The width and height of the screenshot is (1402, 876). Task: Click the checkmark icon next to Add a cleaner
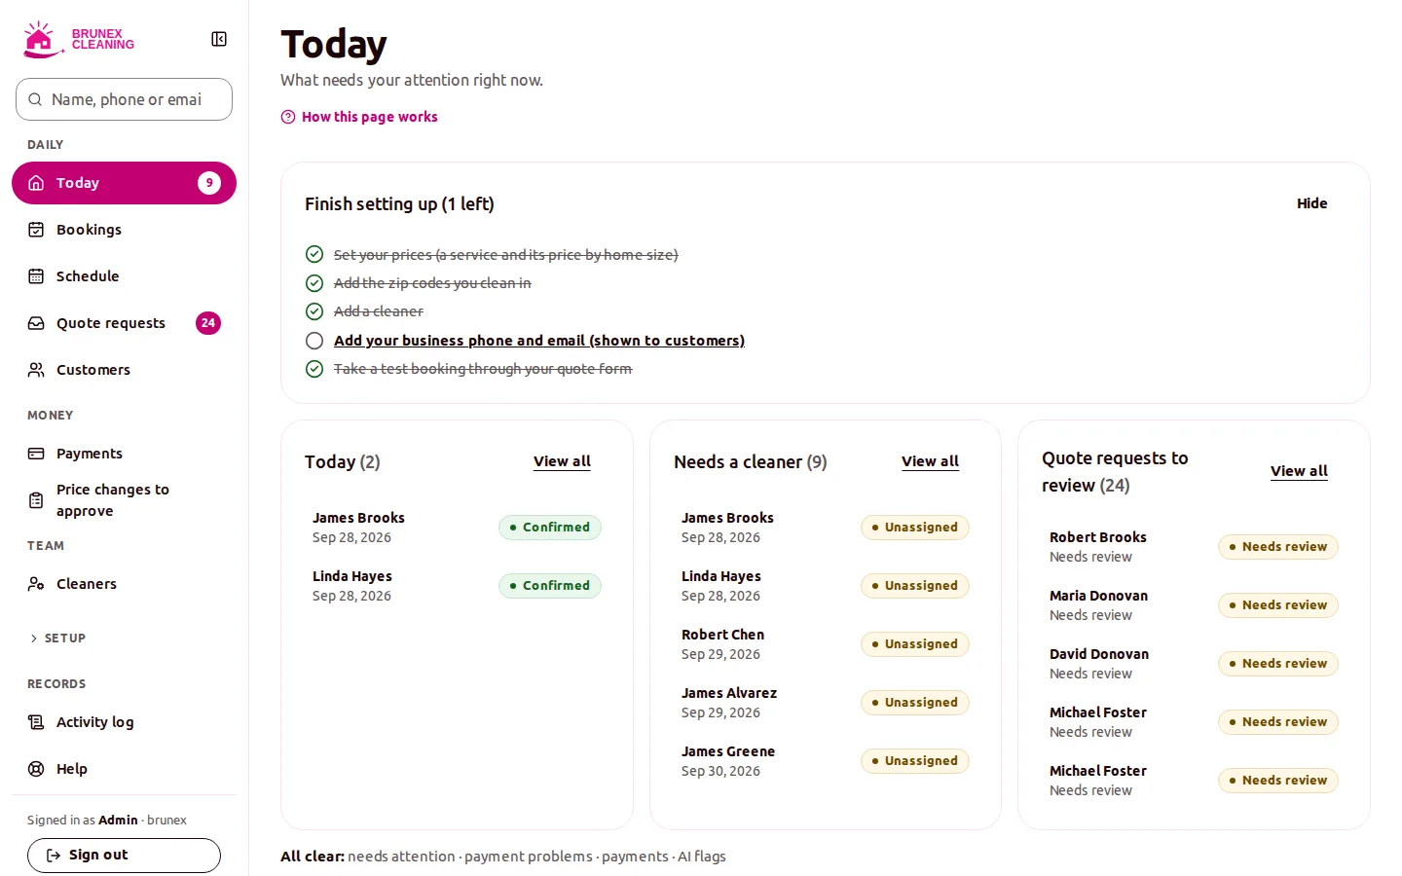pos(314,311)
